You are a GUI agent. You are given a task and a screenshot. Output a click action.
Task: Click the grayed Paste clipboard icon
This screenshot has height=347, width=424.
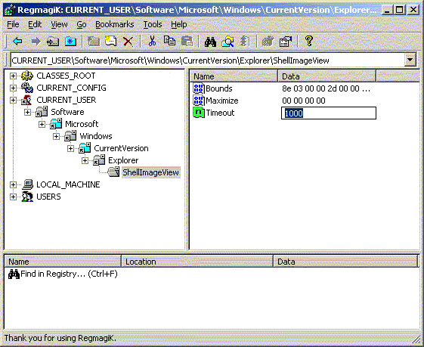click(x=187, y=42)
